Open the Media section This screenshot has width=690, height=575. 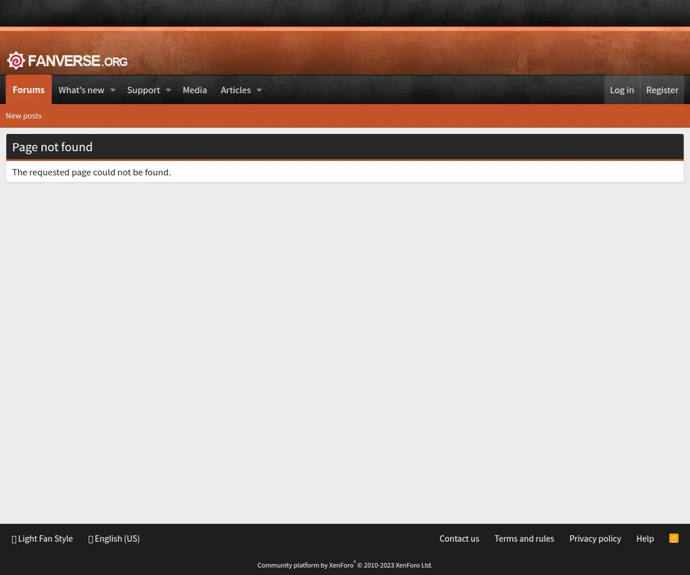(195, 90)
